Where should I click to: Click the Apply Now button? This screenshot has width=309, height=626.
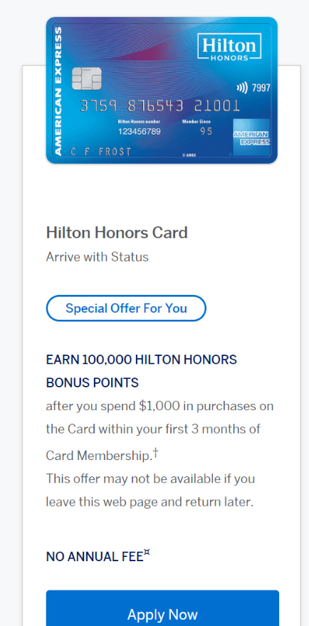click(x=162, y=608)
